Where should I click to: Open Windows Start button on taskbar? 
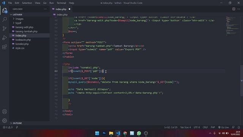[x=97, y=133]
